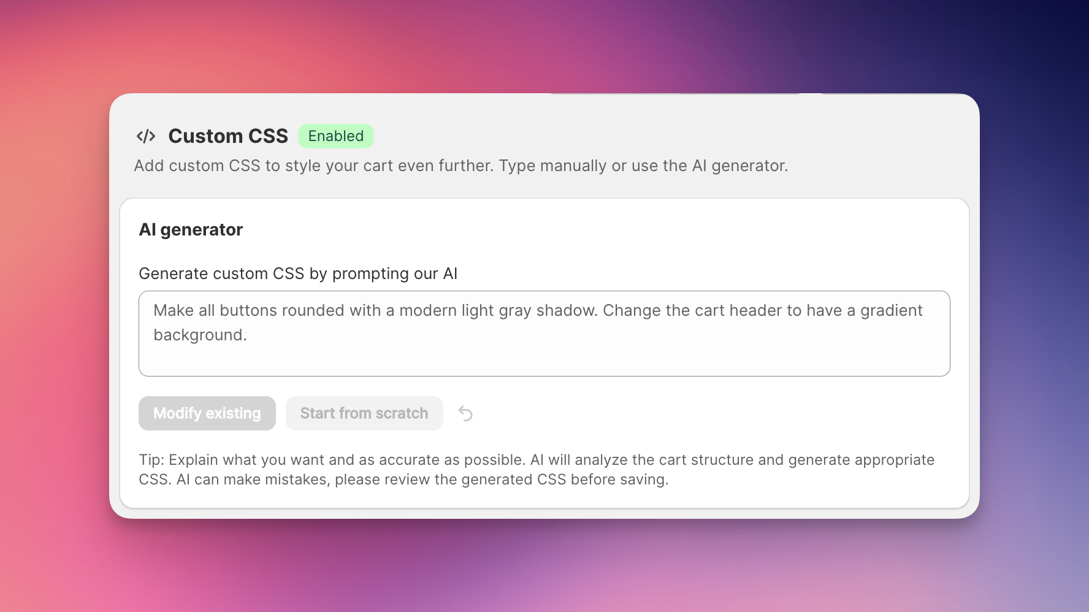Select the AI generator section title

(x=191, y=229)
